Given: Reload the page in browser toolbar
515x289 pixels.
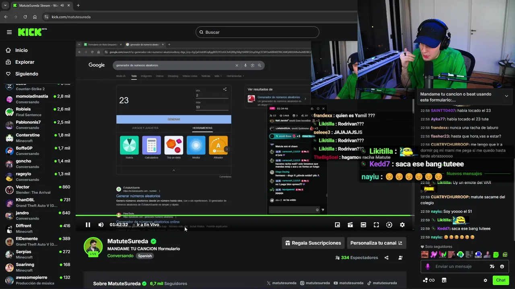Looking at the screenshot, I should [x=25, y=17].
